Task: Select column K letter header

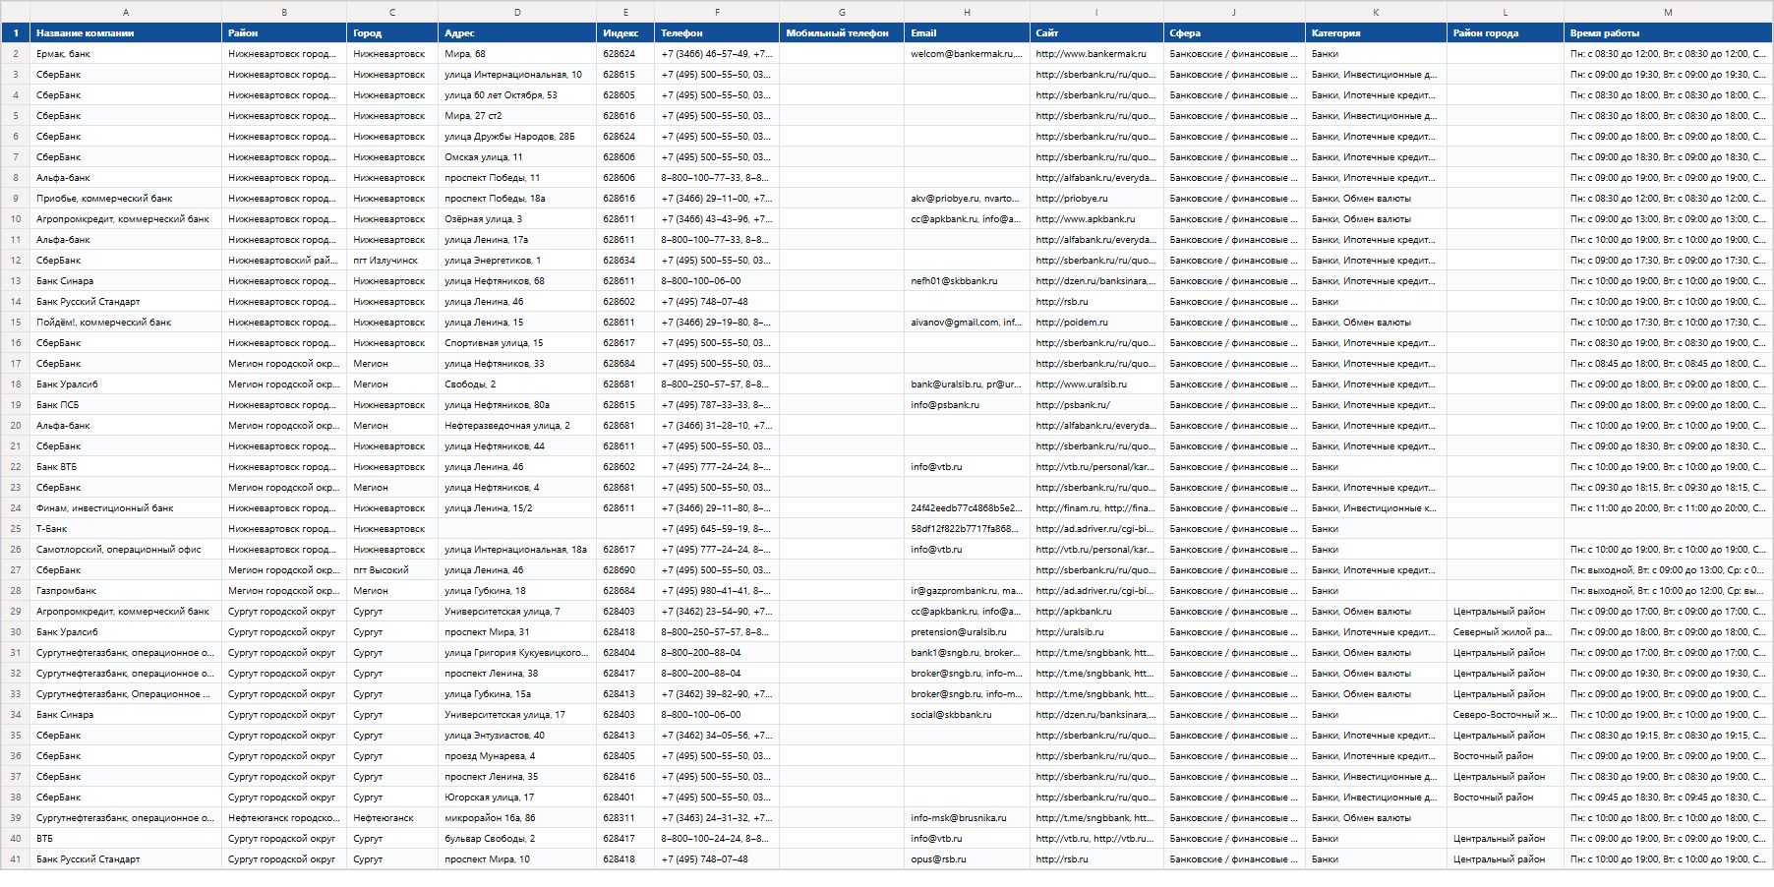Action: [x=1376, y=12]
